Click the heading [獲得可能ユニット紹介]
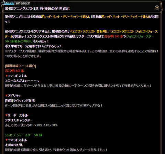Image resolution: width=165 pixels, height=154 pixels. pyautogui.click(x=21, y=66)
